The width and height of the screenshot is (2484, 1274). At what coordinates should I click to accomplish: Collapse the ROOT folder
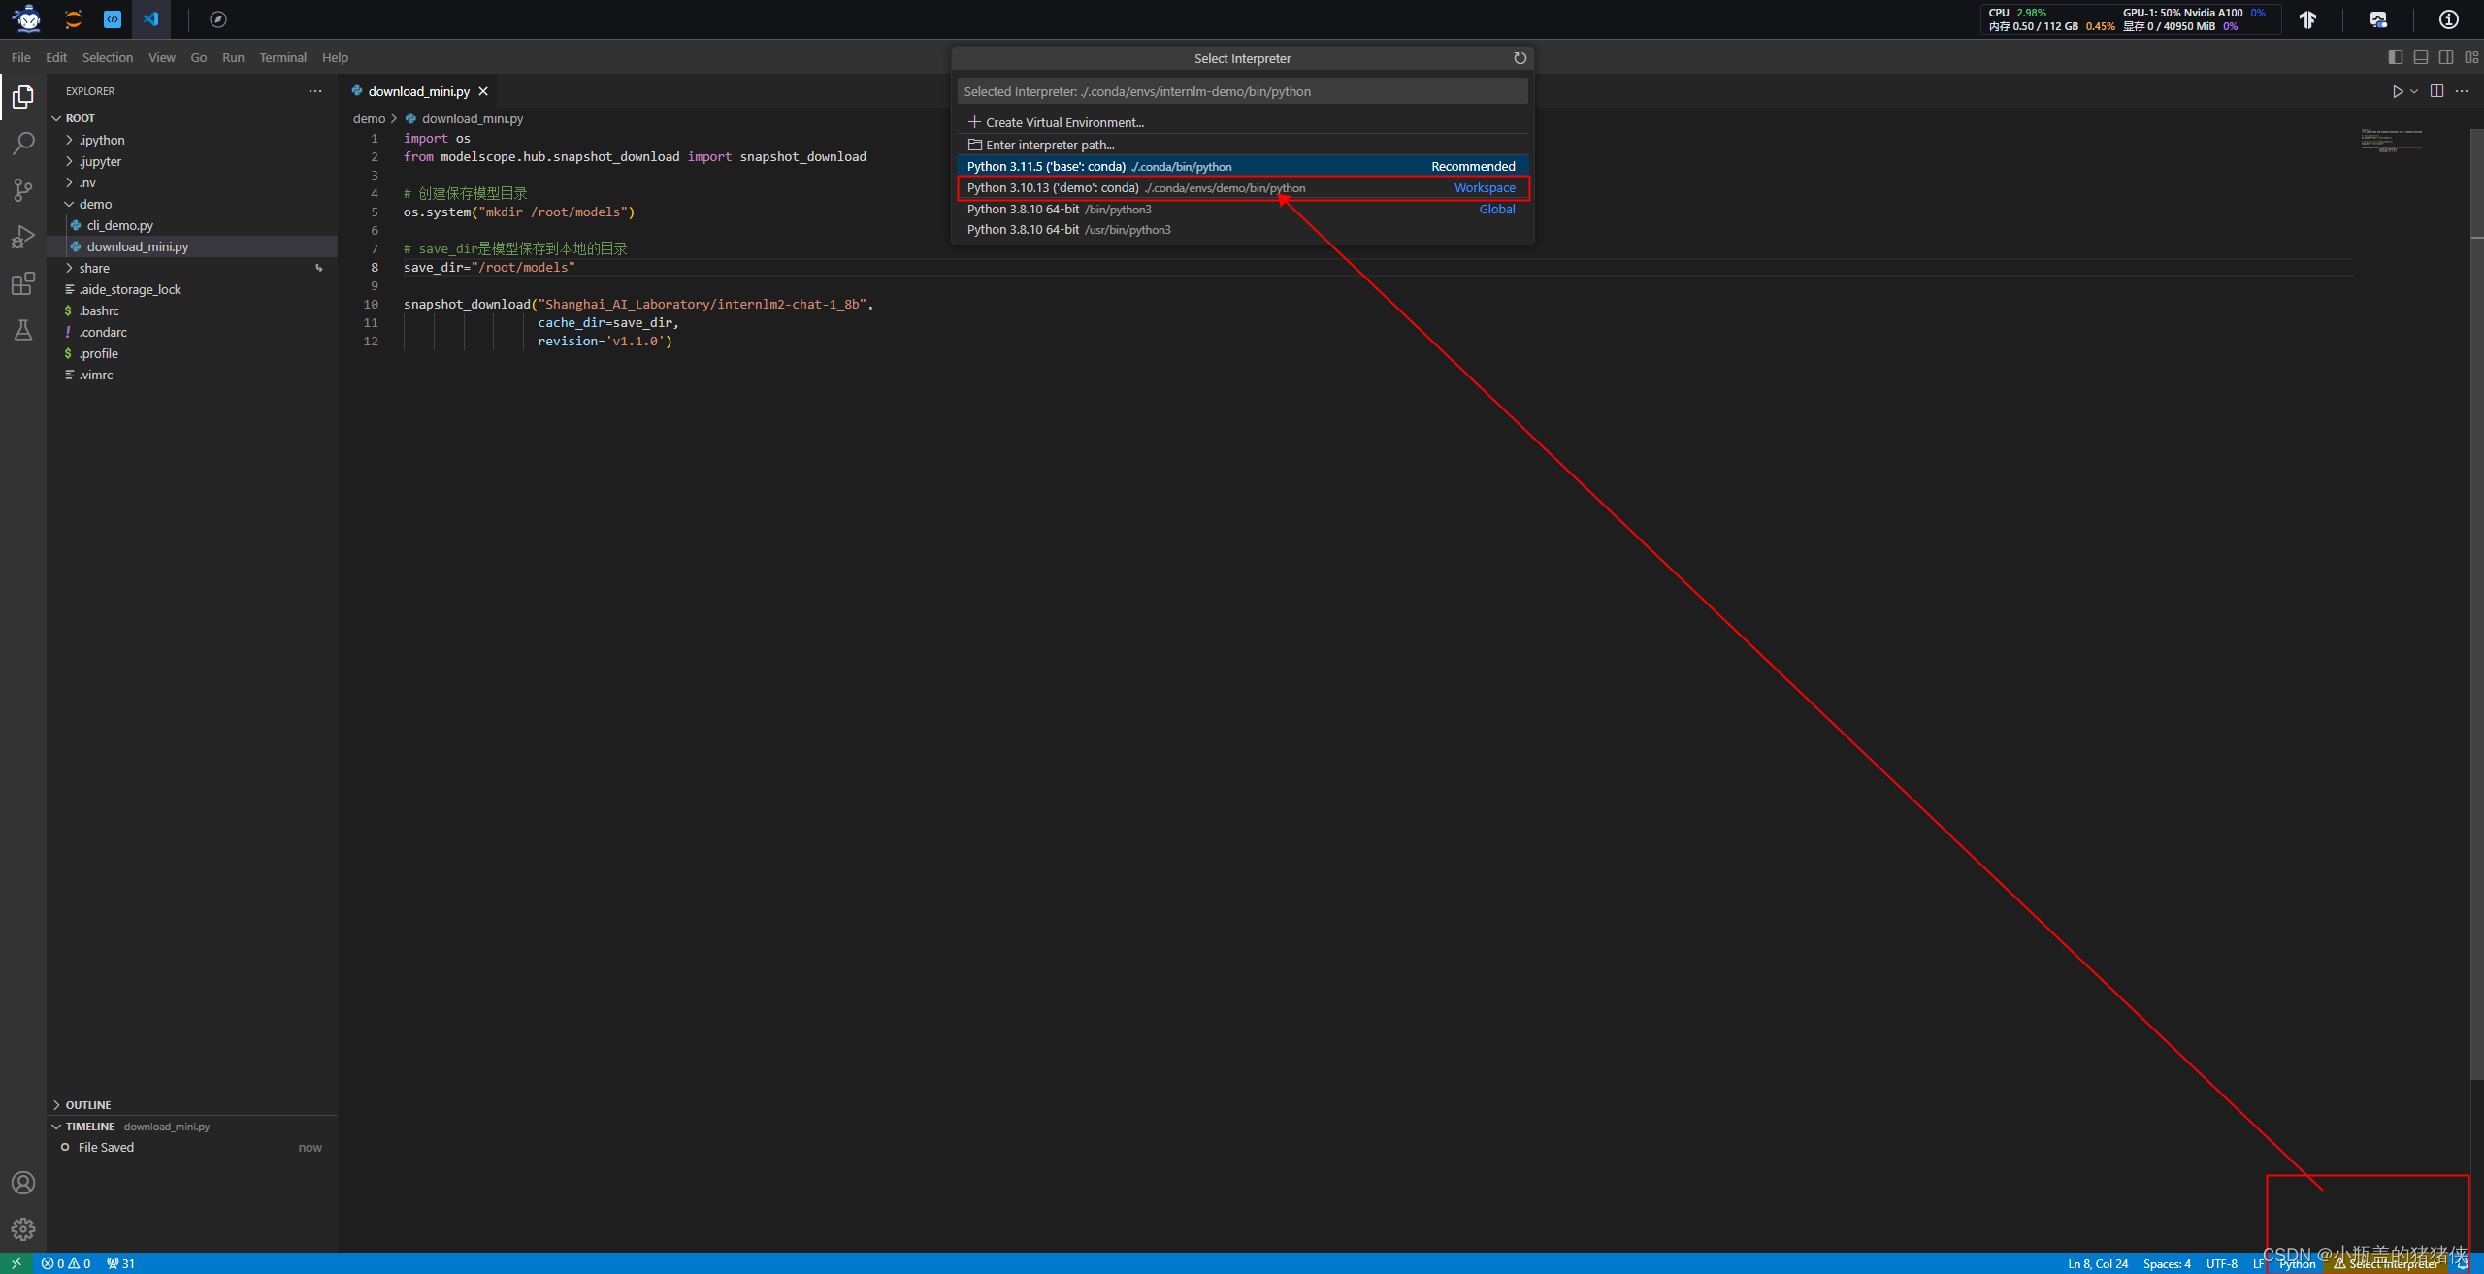click(192, 118)
